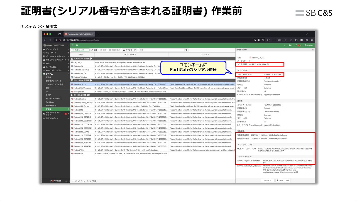This screenshot has width=357, height=201.
Task: Open the FortiGate global search magnifier icon
Action: point(77,45)
